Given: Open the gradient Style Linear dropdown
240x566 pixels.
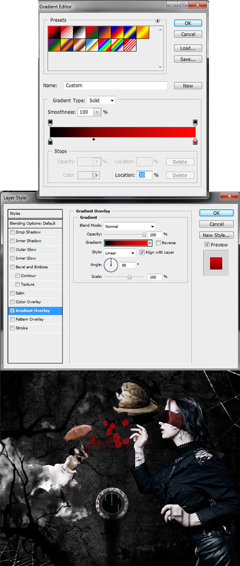Looking at the screenshot, I should click(x=120, y=253).
